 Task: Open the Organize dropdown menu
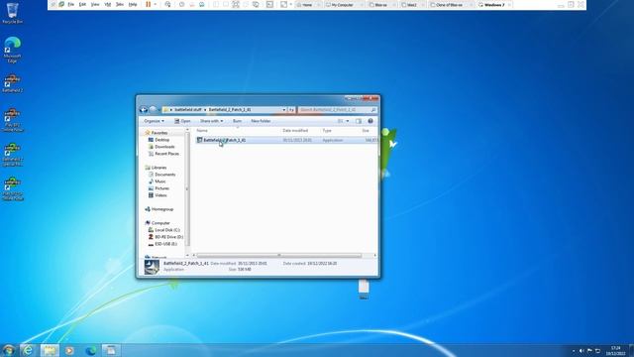[x=155, y=121]
